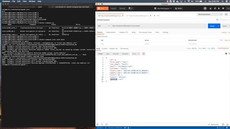Screen dimensions: 230x129
Task: Switch to response Cookies tab
Action: pos(105,49)
